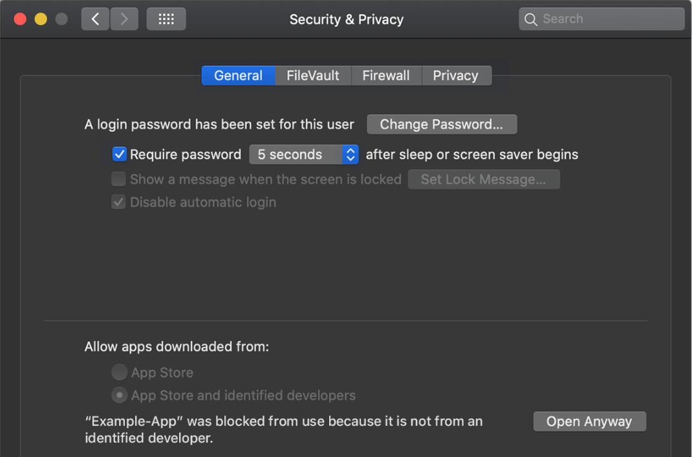Click Open Anyway for Example-App
Image resolution: width=692 pixels, height=457 pixels.
[589, 421]
